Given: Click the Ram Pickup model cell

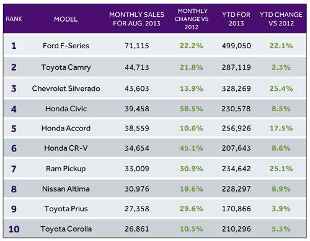Looking at the screenshot, I should pos(66,169).
